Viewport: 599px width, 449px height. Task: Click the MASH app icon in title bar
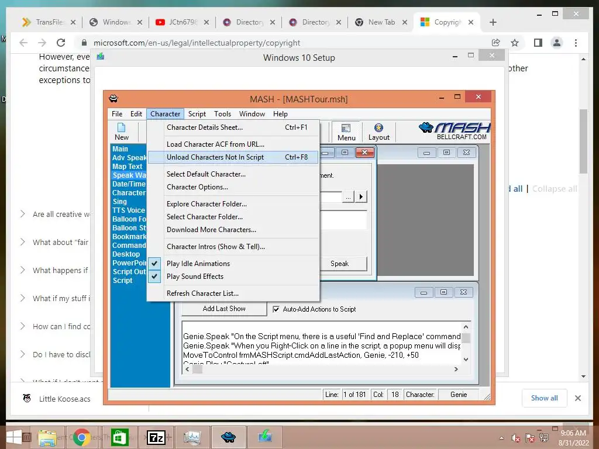point(113,98)
